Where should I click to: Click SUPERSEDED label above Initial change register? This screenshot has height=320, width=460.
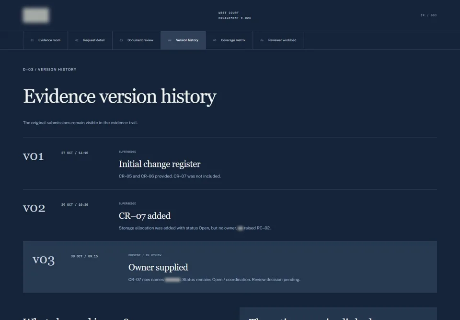127,152
